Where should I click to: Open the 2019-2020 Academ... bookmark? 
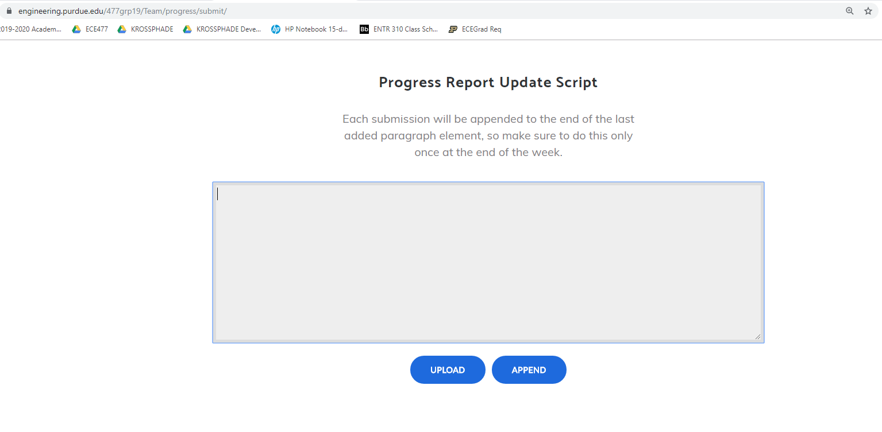tap(31, 29)
